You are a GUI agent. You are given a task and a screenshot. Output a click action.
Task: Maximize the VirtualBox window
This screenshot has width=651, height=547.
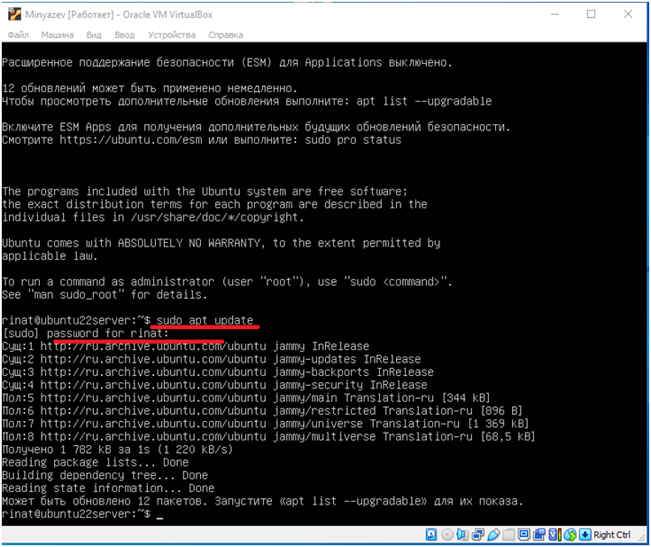592,14
